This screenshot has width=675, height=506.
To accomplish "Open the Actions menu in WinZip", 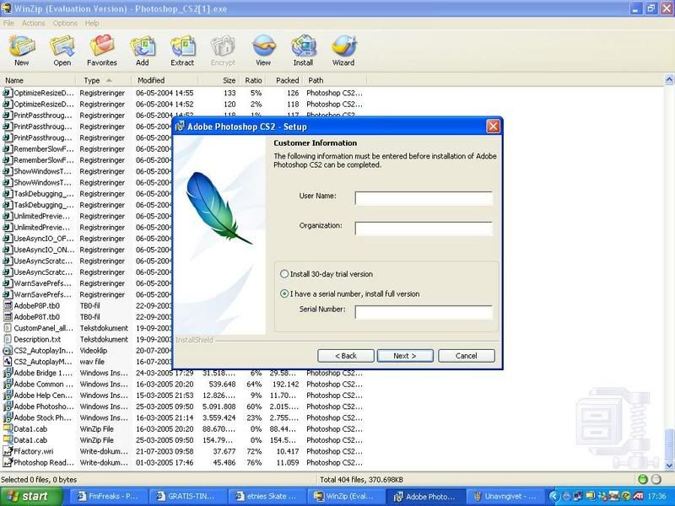I will pyautogui.click(x=33, y=24).
